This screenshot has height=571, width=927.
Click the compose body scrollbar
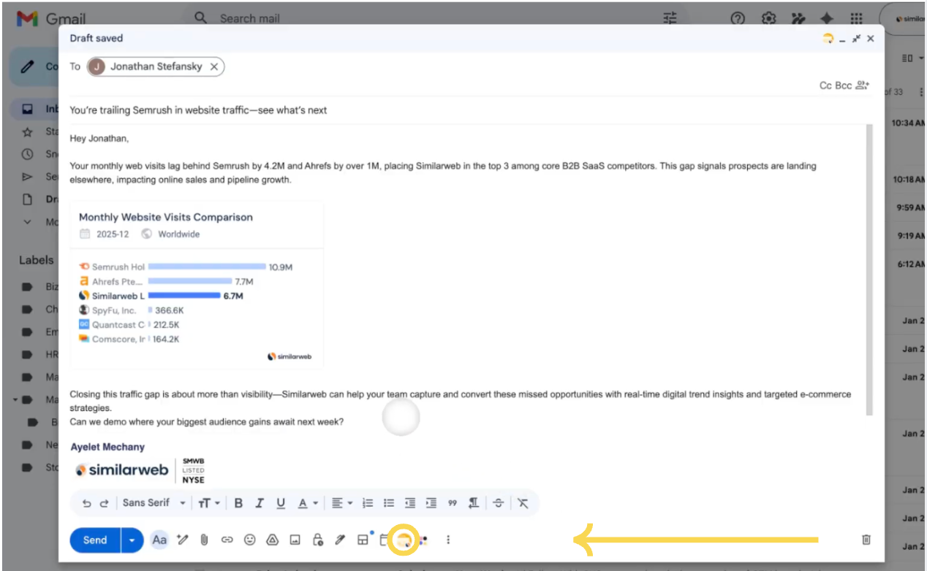coord(870,270)
